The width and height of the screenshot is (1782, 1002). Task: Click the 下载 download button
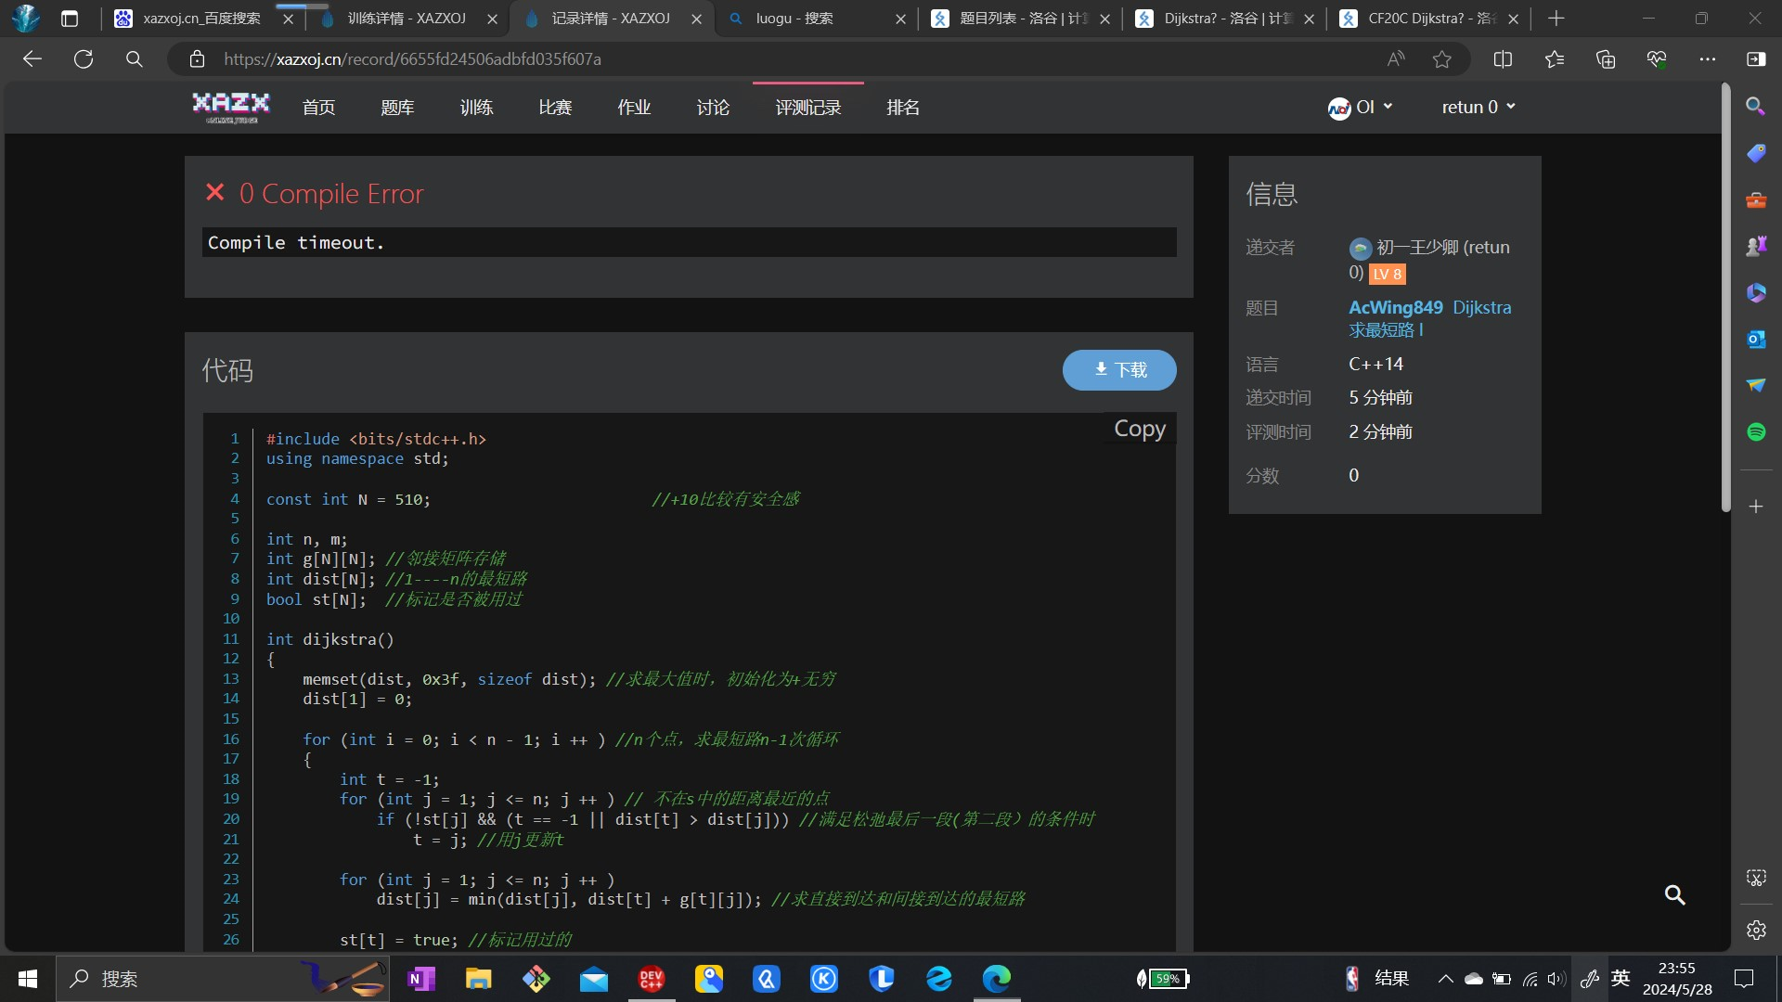[1119, 369]
